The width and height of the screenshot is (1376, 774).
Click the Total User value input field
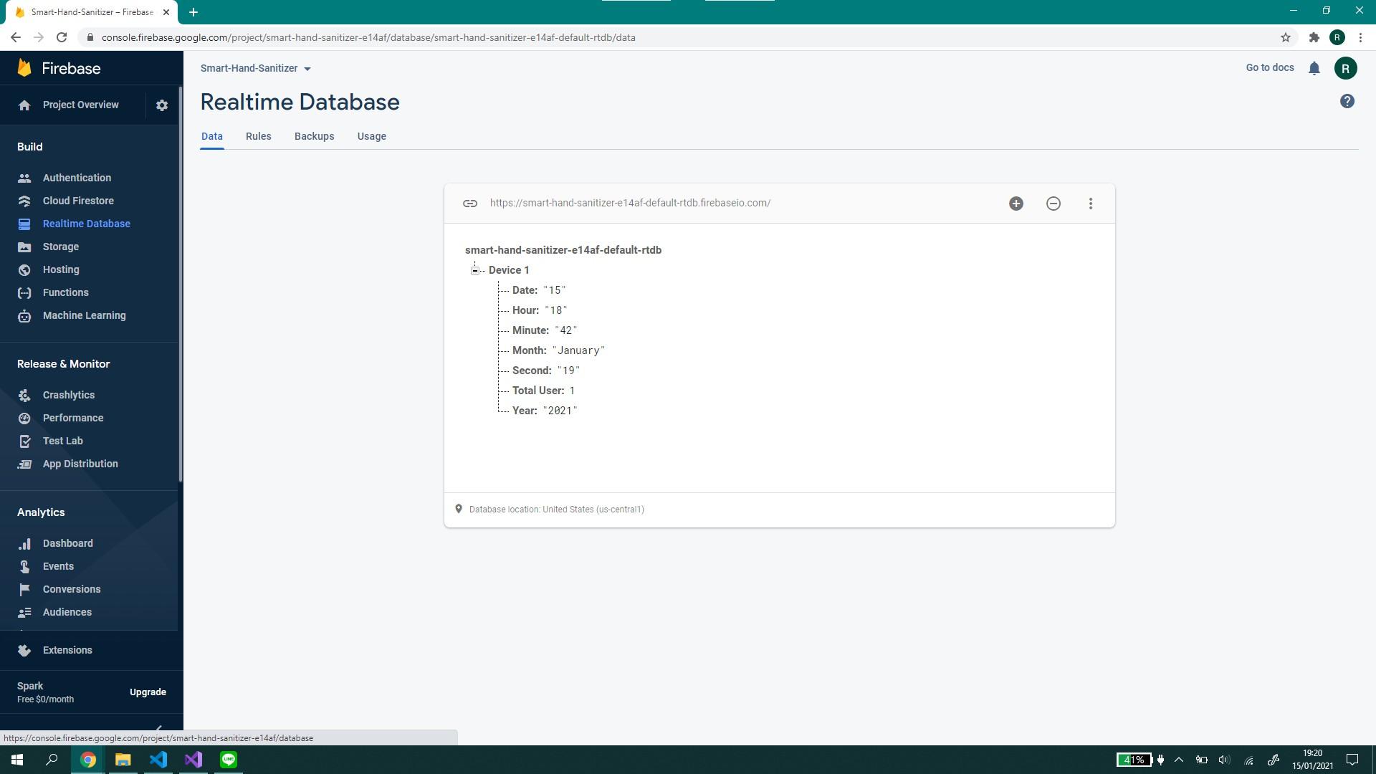(x=572, y=391)
